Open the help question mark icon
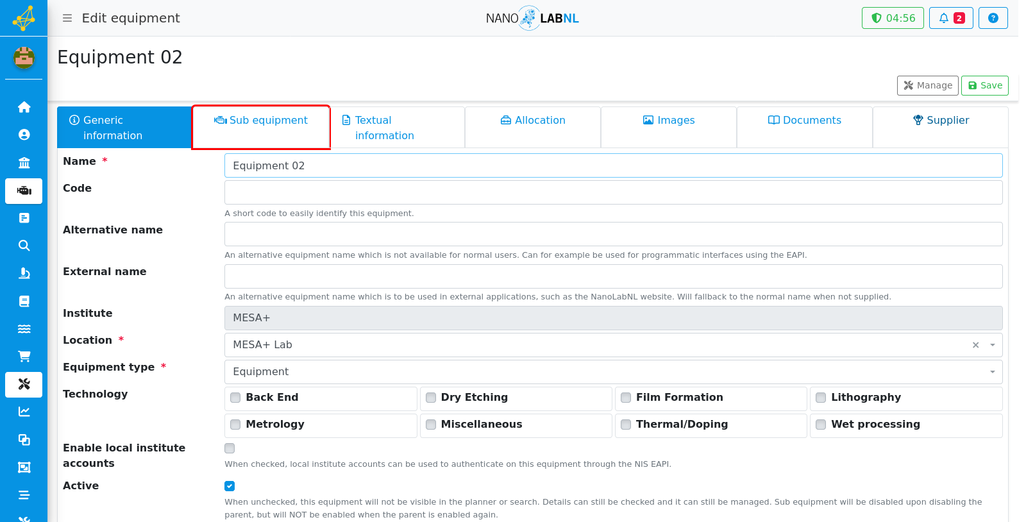Image resolution: width=1026 pixels, height=522 pixels. pyautogui.click(x=993, y=18)
